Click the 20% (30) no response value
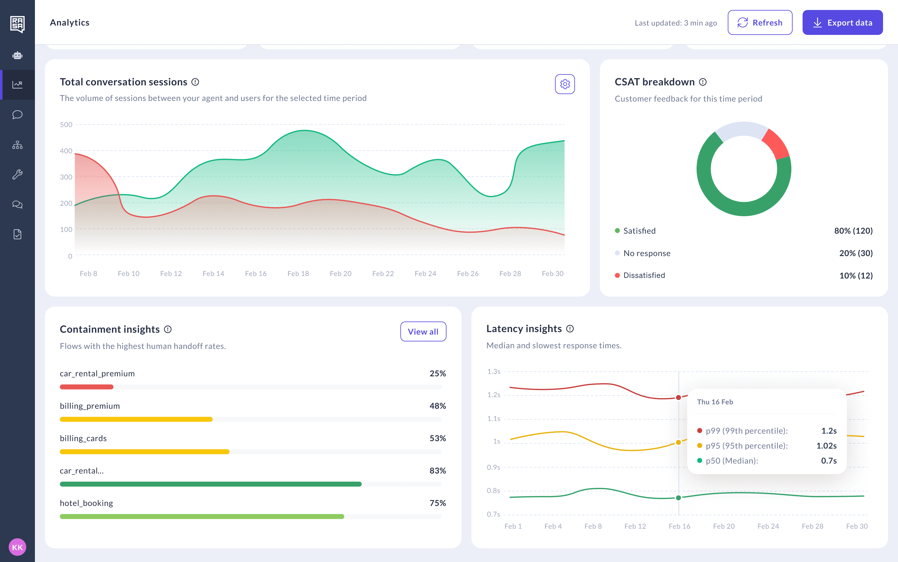Image resolution: width=898 pixels, height=562 pixels. pos(856,253)
